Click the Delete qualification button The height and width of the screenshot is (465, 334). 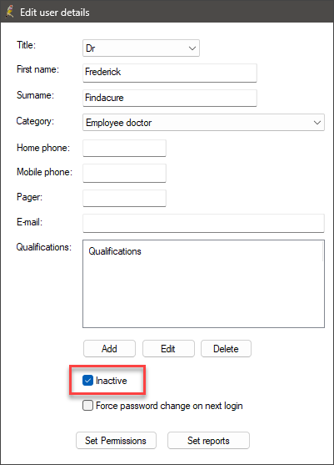pos(226,348)
